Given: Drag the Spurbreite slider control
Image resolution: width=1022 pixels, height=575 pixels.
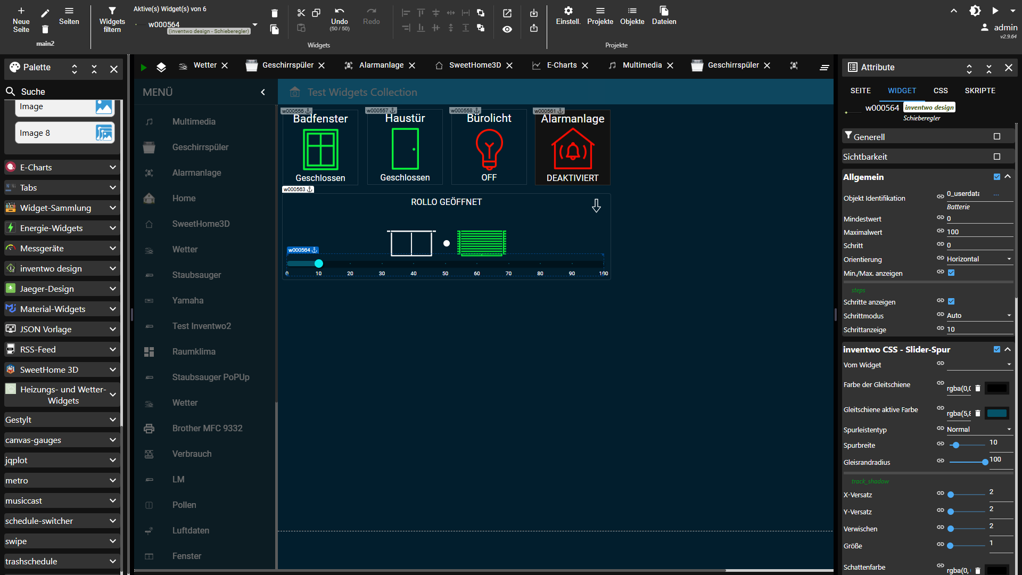Looking at the screenshot, I should [957, 445].
